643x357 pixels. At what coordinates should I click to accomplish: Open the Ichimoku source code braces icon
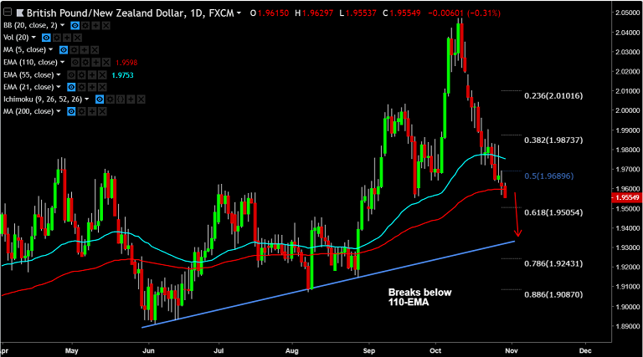point(121,99)
